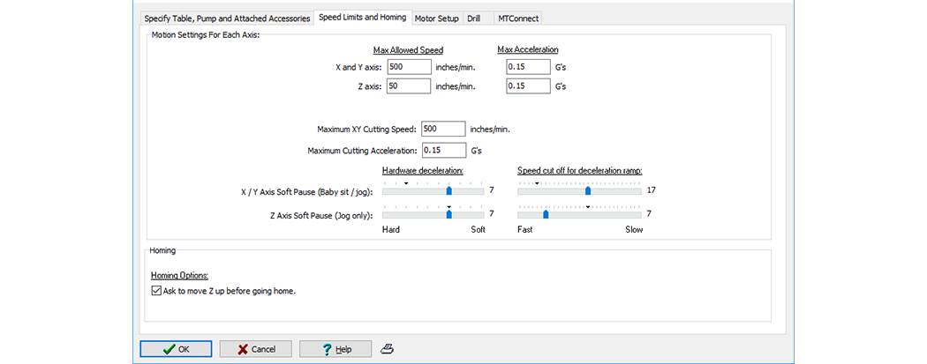927x364 pixels.
Task: Switch to the Drill tab
Action: [x=474, y=18]
